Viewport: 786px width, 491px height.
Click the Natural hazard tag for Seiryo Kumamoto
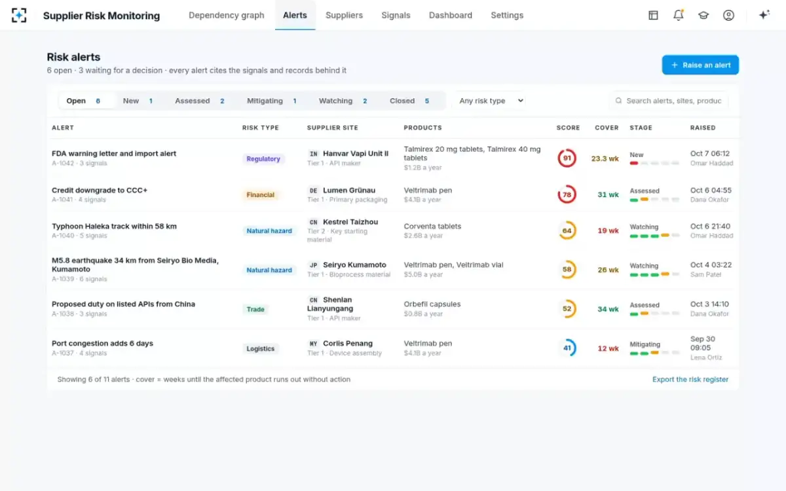[269, 270]
